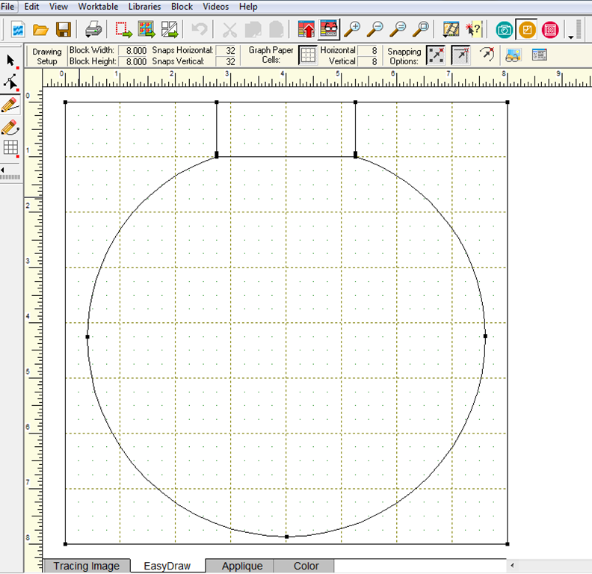Click the Block Height field
The height and width of the screenshot is (574, 592).
point(133,61)
